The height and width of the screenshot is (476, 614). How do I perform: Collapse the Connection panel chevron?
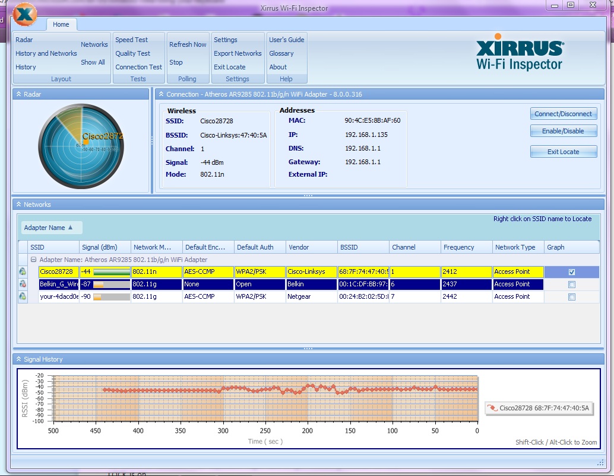(x=161, y=94)
